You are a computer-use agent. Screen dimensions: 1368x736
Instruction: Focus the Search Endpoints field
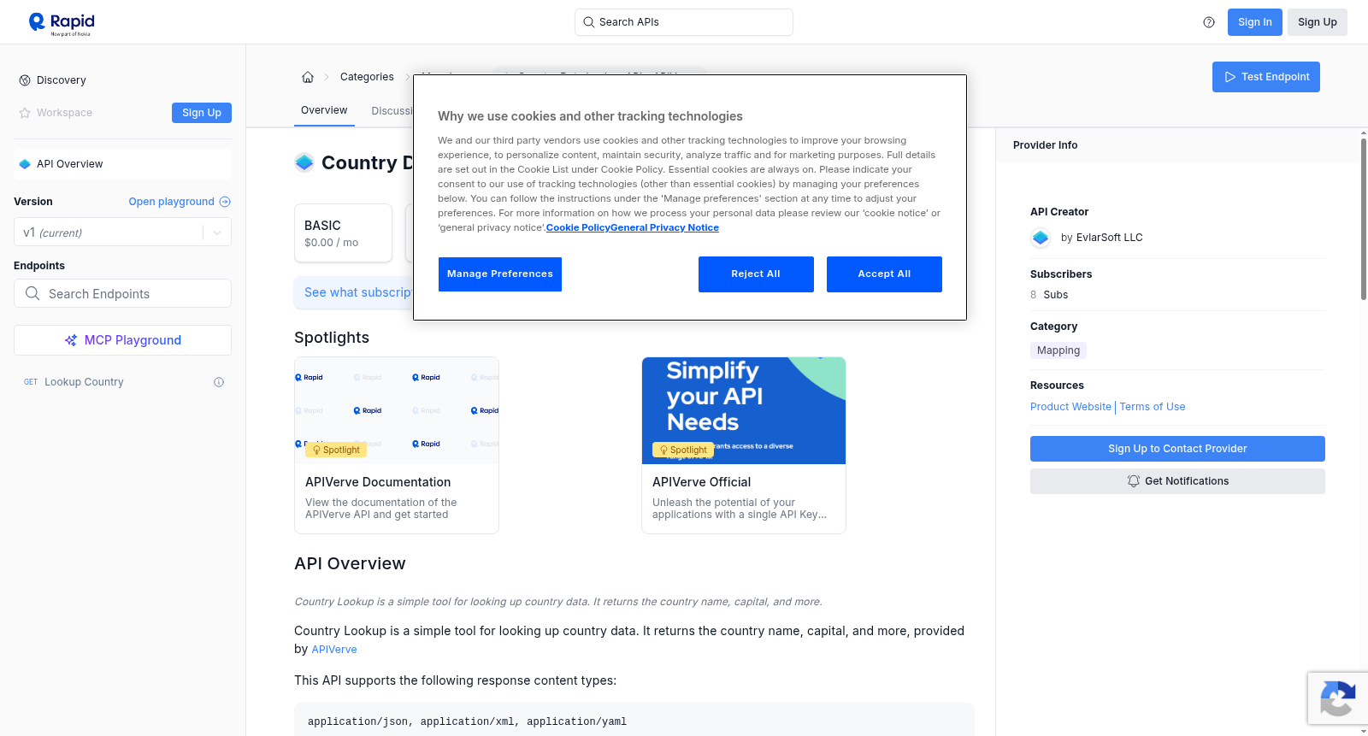click(x=122, y=293)
